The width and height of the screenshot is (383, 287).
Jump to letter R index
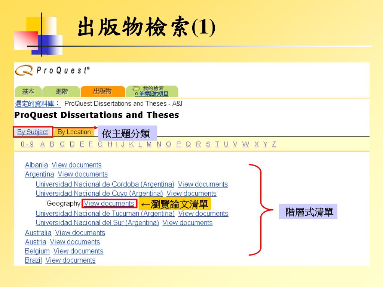coord(198,144)
